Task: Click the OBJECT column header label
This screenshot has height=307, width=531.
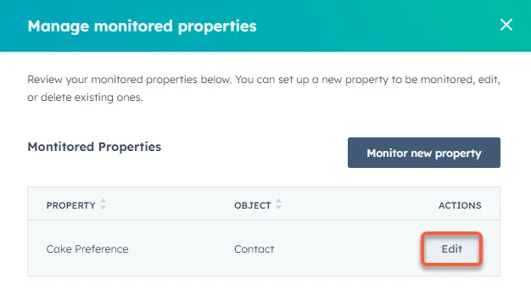Action: 252,205
